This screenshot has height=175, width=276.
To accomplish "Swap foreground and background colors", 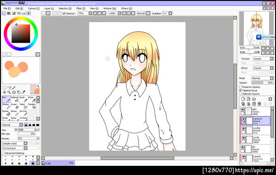I will pos(38,86).
